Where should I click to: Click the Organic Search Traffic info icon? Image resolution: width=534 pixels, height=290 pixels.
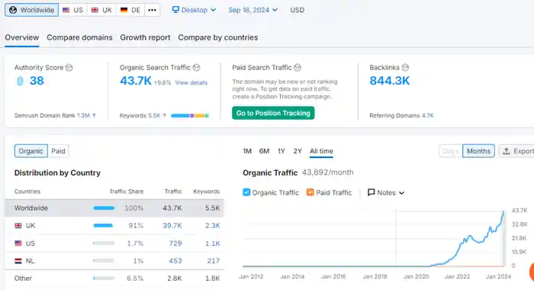[196, 67]
